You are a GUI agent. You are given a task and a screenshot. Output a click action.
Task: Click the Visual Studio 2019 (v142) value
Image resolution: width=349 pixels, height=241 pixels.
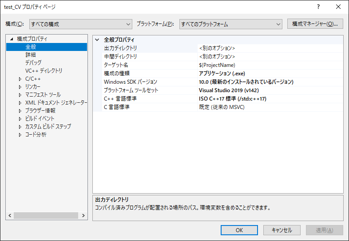[229, 90]
